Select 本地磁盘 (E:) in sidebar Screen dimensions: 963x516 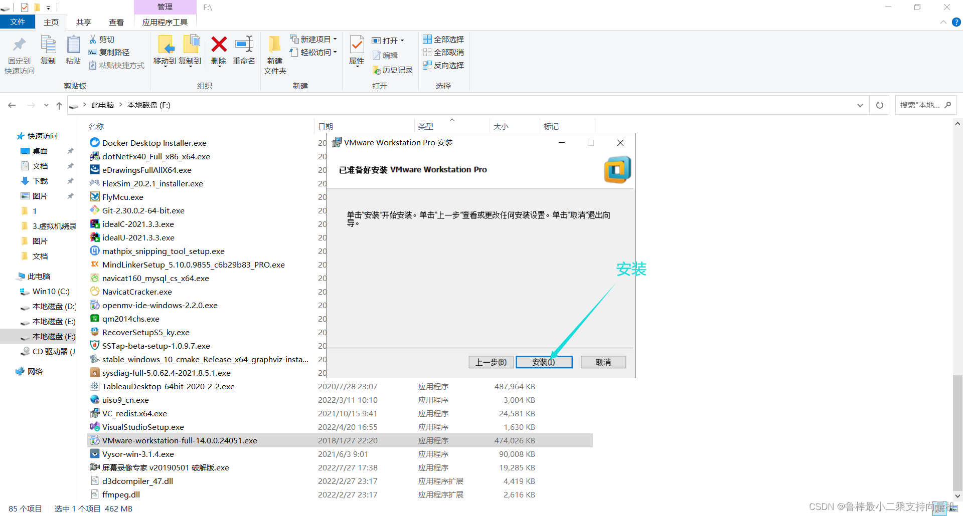click(x=54, y=322)
